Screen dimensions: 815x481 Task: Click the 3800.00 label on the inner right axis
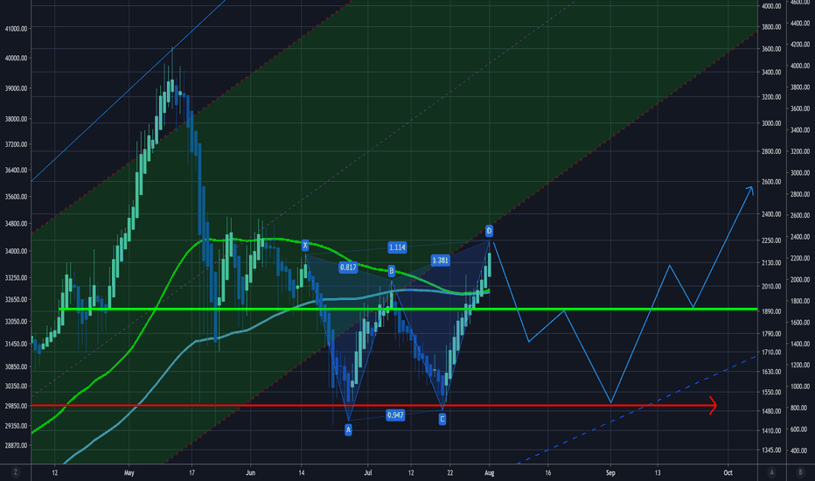(x=771, y=27)
